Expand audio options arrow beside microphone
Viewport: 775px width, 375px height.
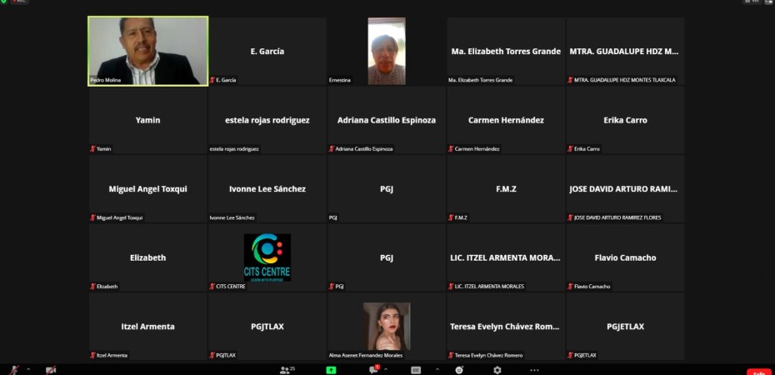[x=28, y=369]
